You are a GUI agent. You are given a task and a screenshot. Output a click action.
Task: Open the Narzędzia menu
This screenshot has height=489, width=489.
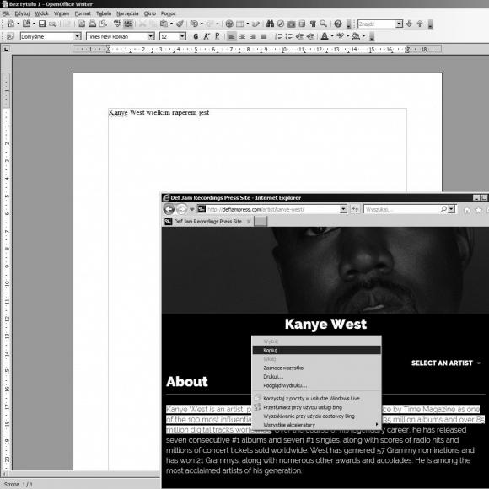127,13
